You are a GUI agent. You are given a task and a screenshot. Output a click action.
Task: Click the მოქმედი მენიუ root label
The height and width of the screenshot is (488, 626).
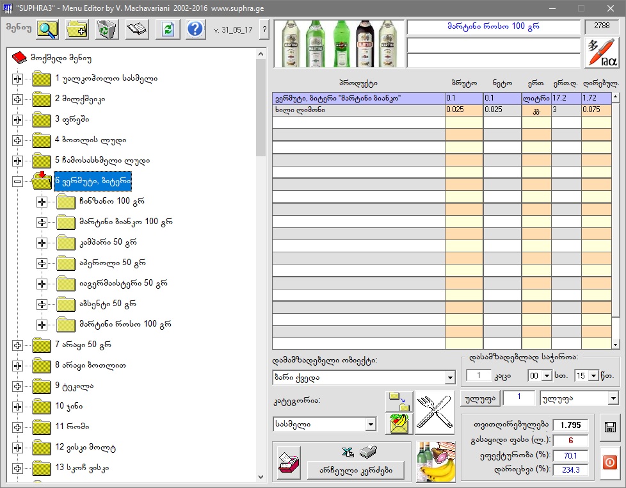[61, 58]
